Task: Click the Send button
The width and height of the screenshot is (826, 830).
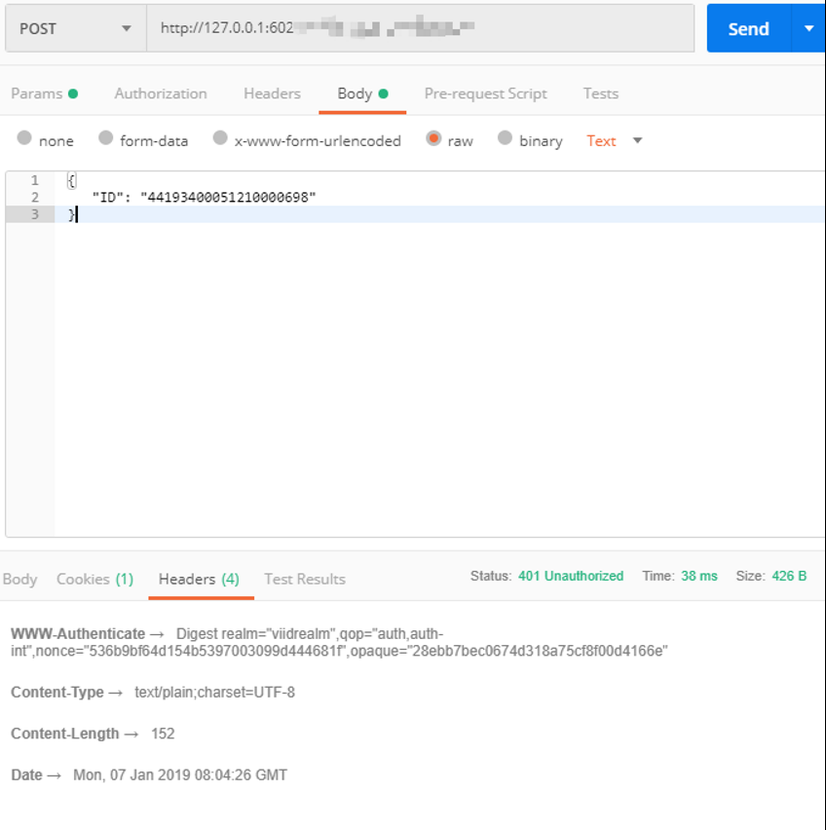Action: [x=747, y=28]
